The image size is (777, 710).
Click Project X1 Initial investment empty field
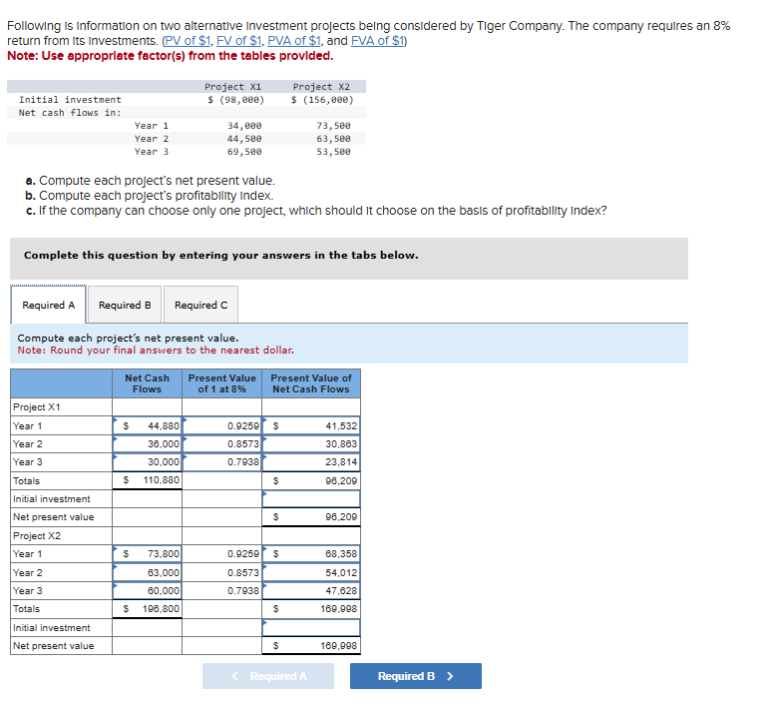[x=311, y=498]
